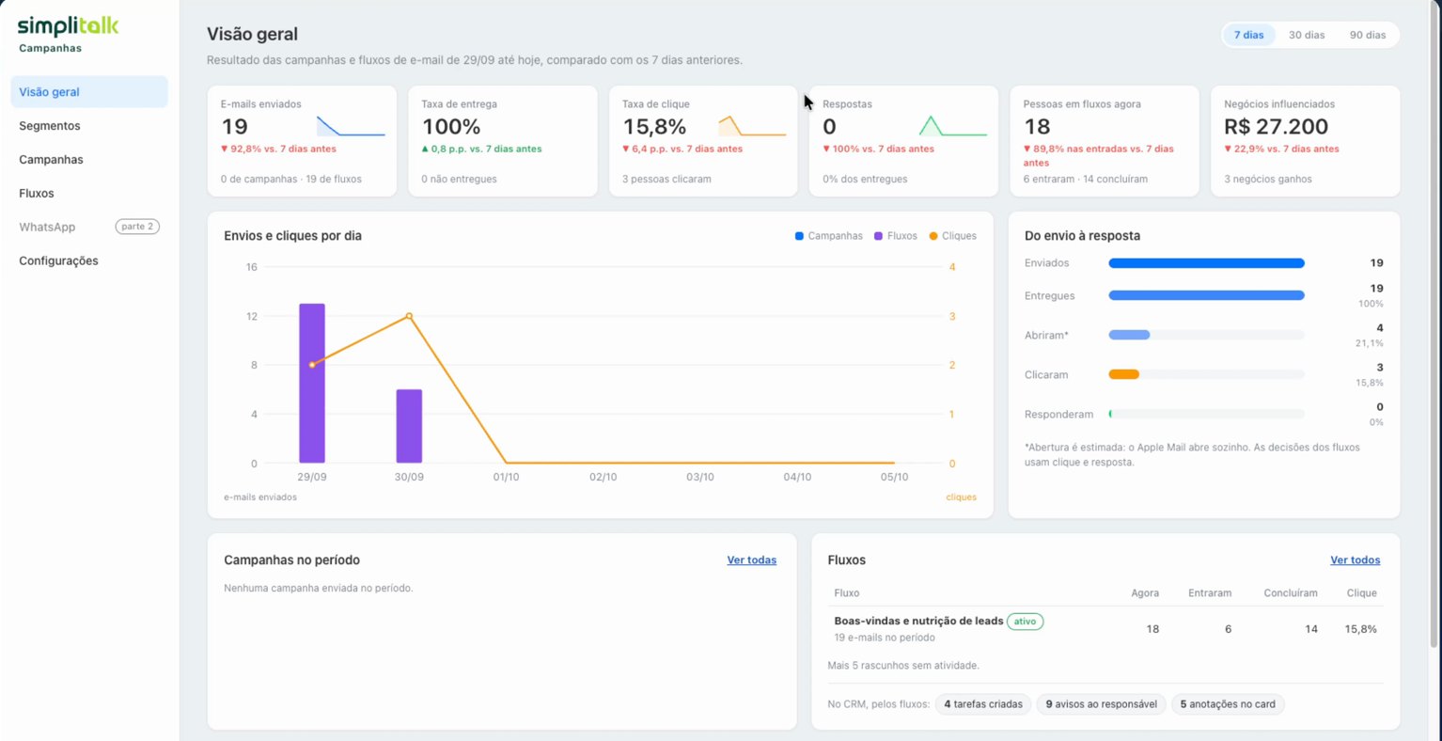Click 'Mais 5 rascunhos sem atividade.' text
The height and width of the screenshot is (741, 1442).
pos(903,666)
